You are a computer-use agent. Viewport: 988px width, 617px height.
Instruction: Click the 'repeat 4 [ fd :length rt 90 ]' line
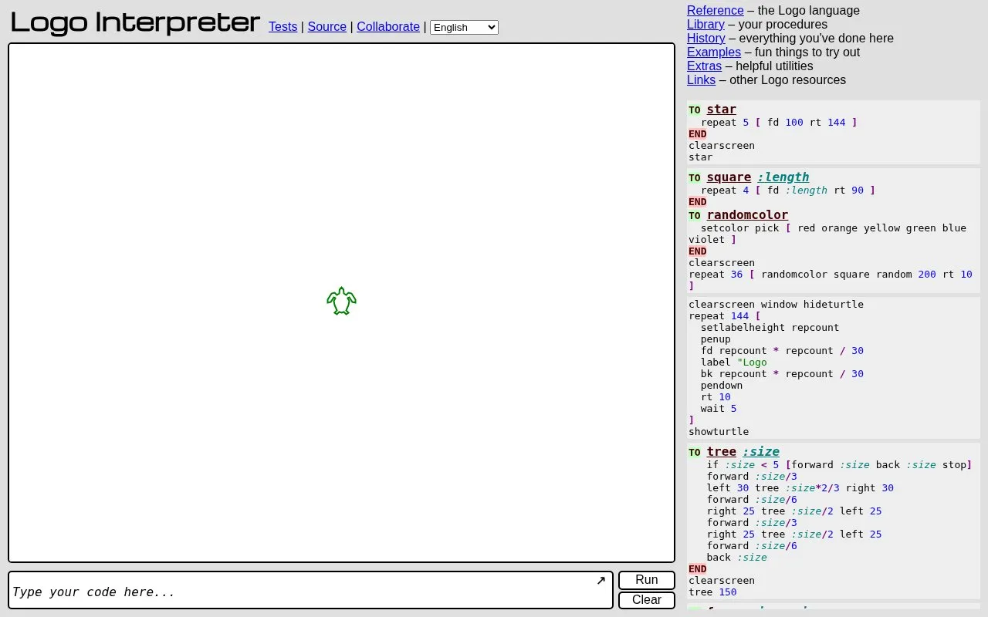coord(788,190)
